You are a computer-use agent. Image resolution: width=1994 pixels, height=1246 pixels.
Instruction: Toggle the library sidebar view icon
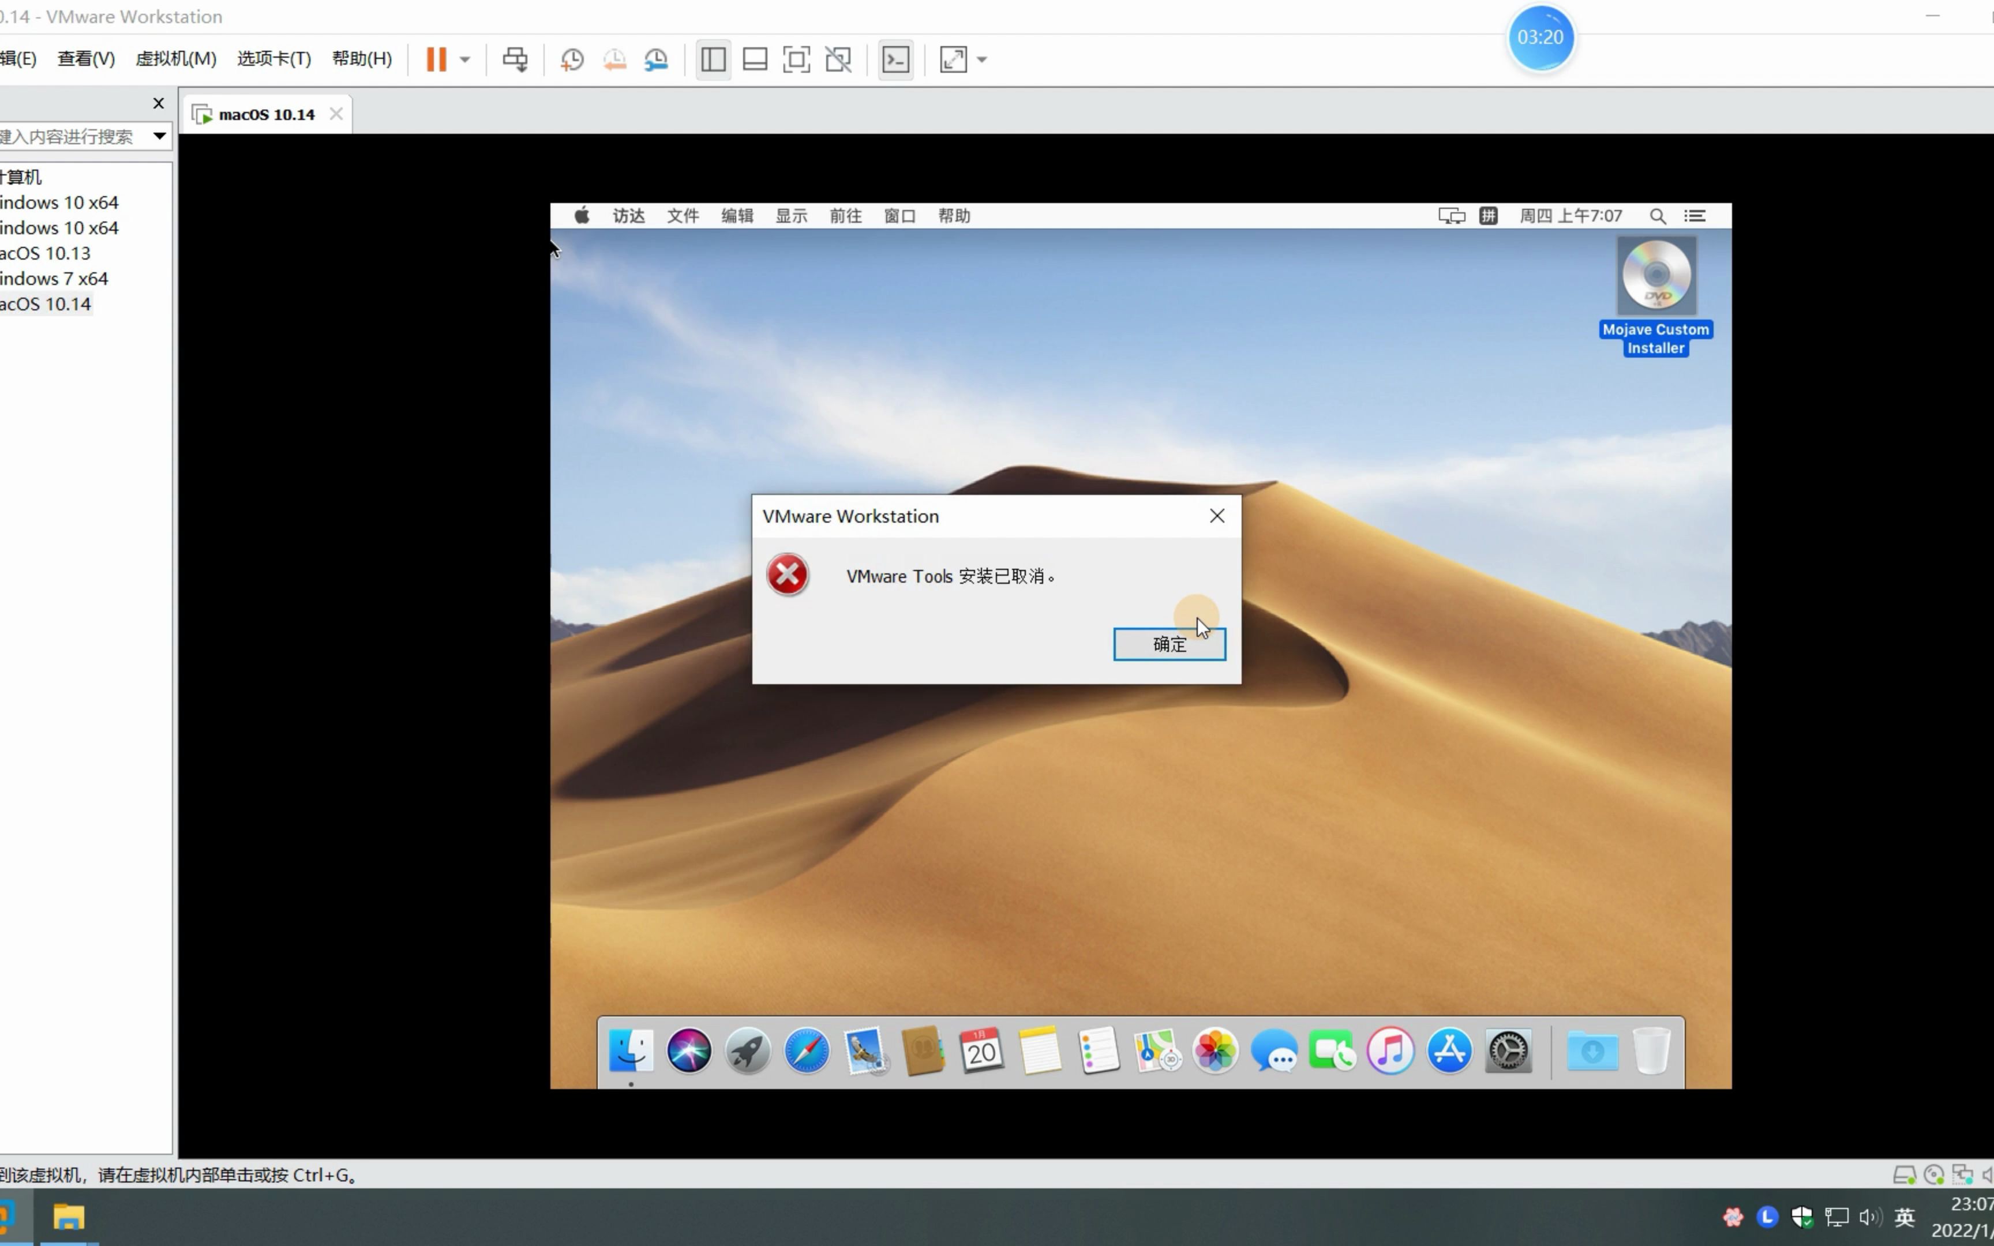713,59
